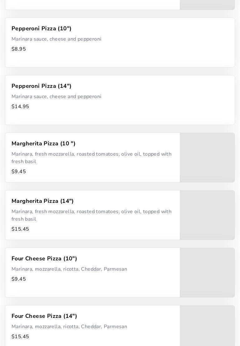Click the Four Cheese Pizza (14") $15.45 price
240x346 pixels.
[20, 337]
